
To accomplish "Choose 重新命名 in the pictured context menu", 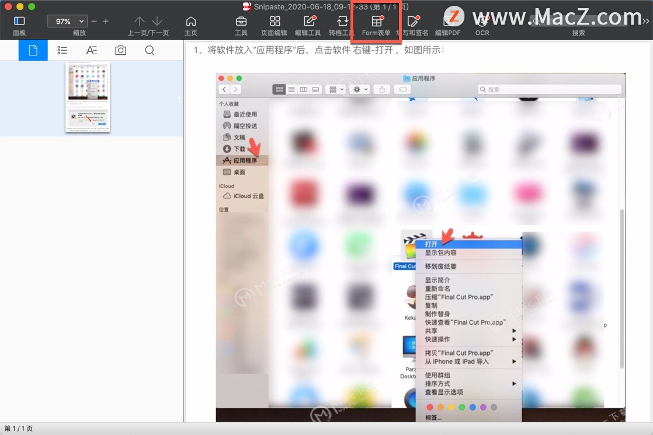I will click(469, 288).
